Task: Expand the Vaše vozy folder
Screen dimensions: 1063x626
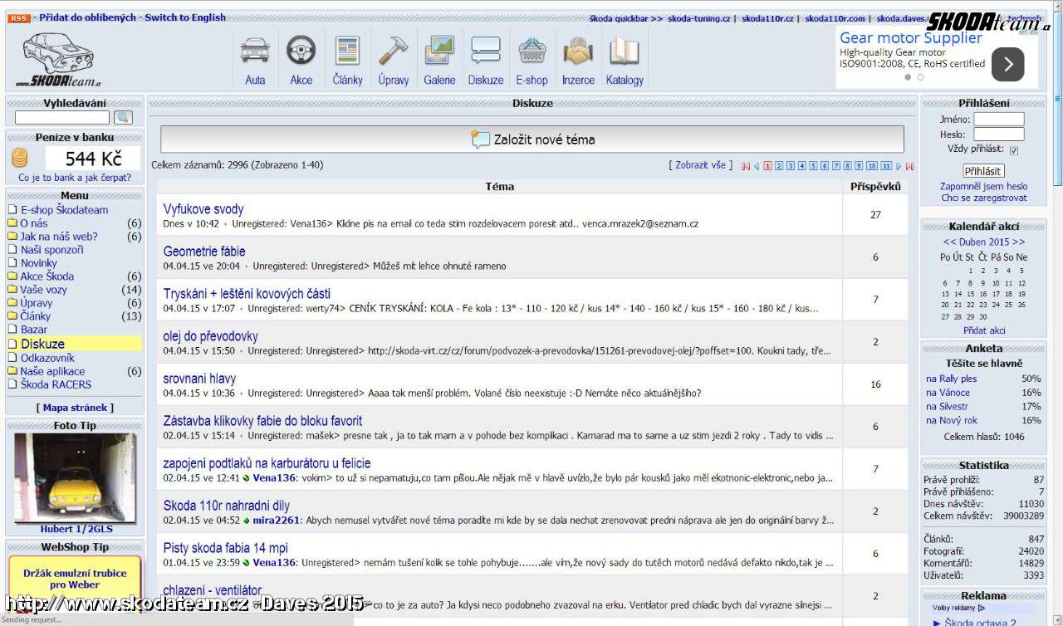Action: pos(12,290)
